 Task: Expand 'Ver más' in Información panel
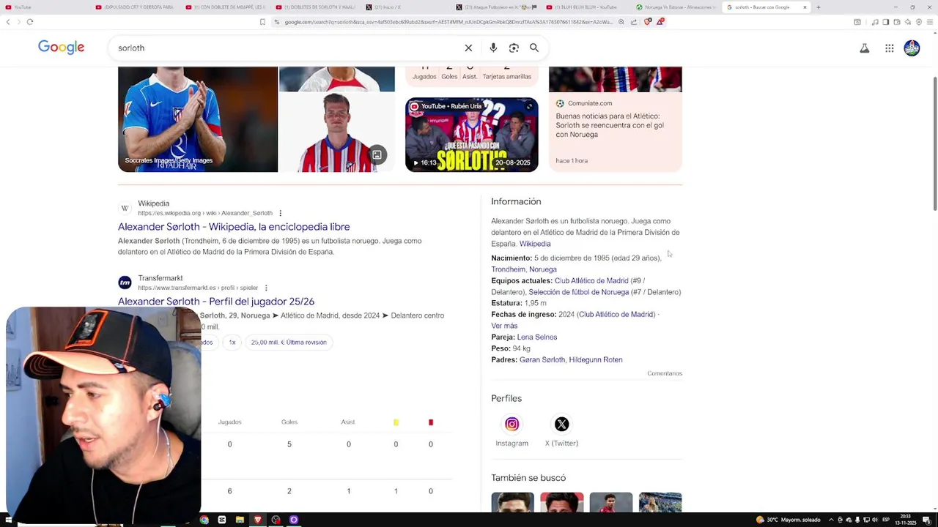pos(504,326)
